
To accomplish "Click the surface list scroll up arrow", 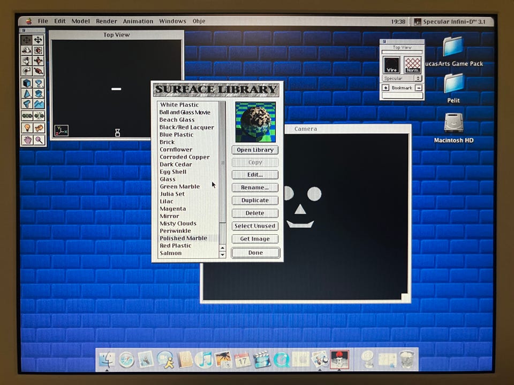I will [222, 248].
